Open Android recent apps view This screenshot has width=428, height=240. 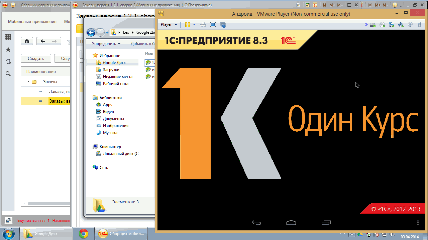326,223
